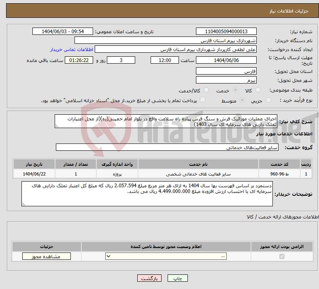This screenshot has width=319, height=289.
Task: Click the deadline date field 1404/06/06
Action: (226, 60)
